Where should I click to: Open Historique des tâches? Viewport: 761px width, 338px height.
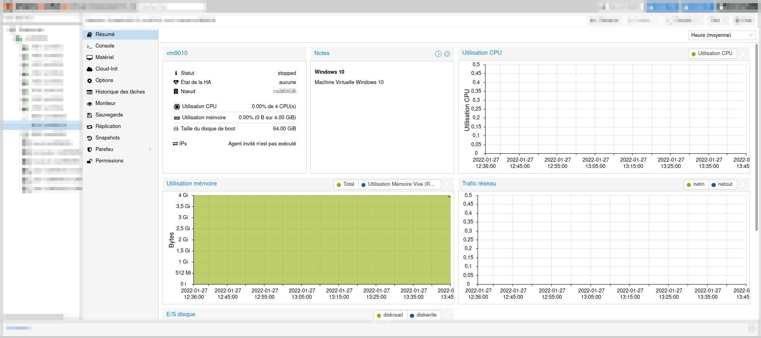tap(120, 92)
